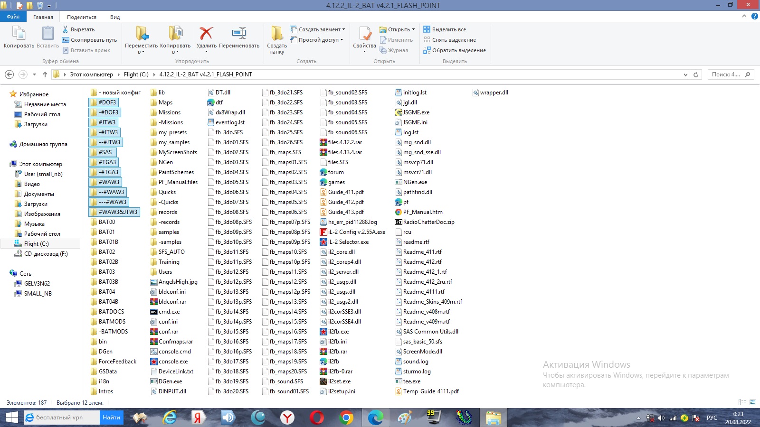Open Opera from the taskbar
The image size is (760, 427).
pos(317,418)
